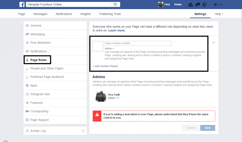Viewport: 242px width, 142px height.
Task: Expand the account menu arrow
Action: (221, 5)
